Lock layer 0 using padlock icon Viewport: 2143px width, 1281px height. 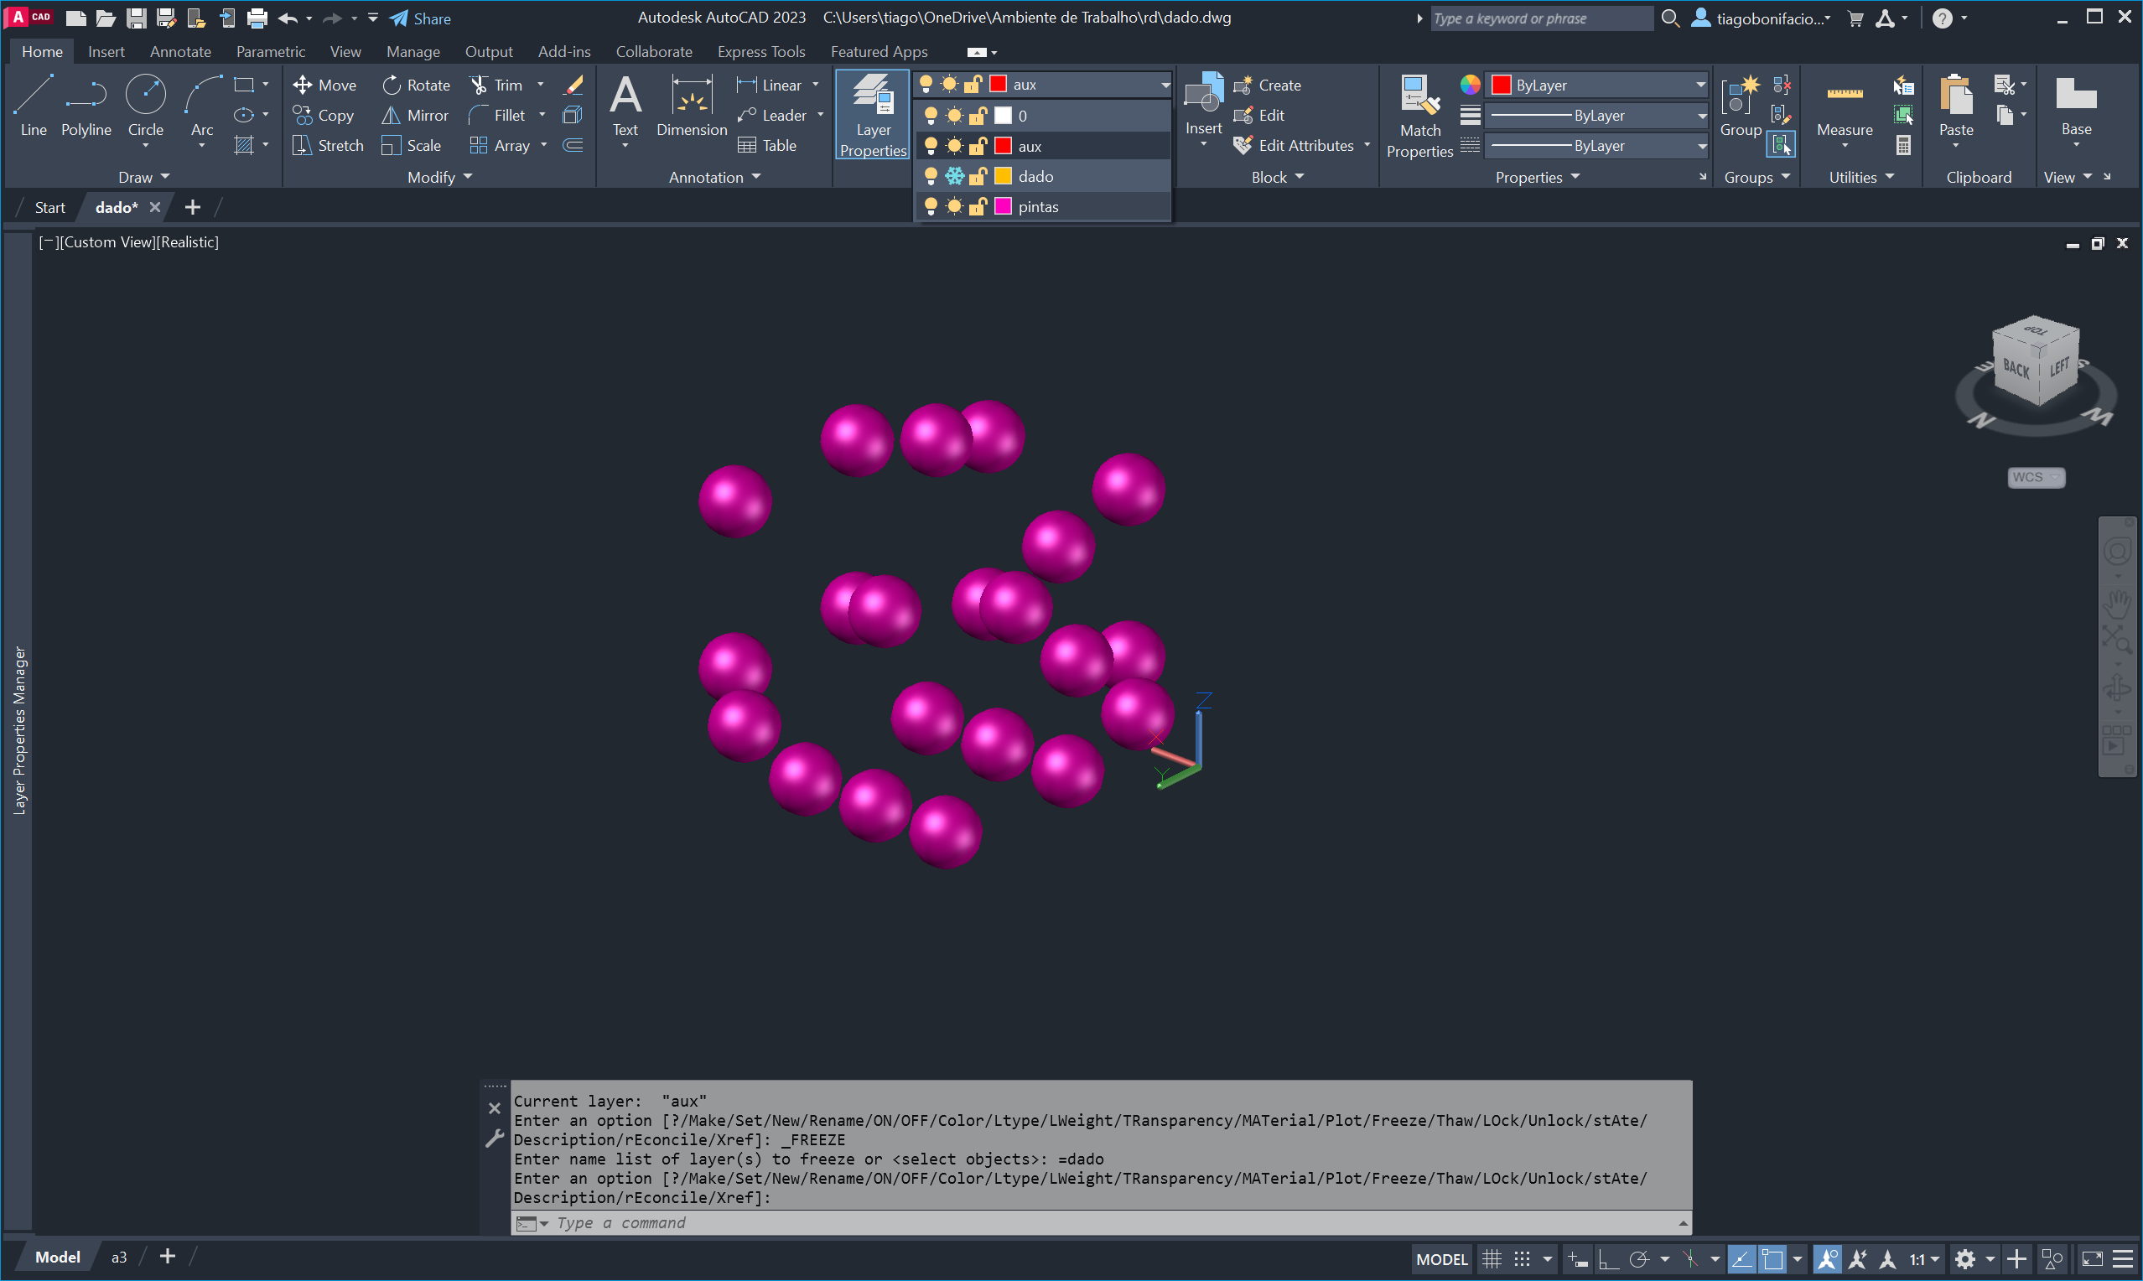pos(978,116)
